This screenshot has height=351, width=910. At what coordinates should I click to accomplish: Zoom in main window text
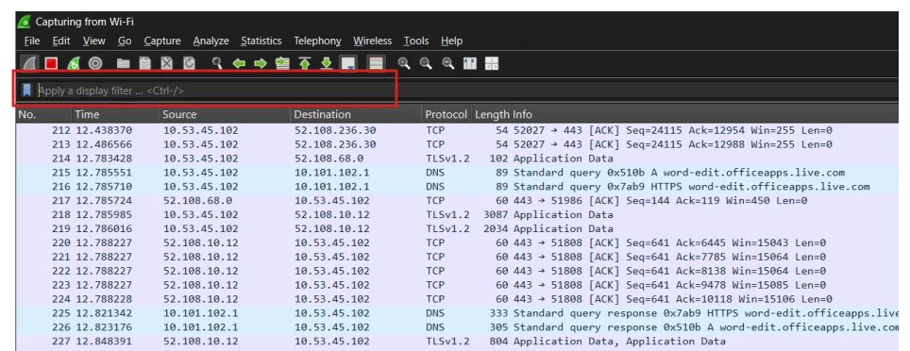(404, 63)
